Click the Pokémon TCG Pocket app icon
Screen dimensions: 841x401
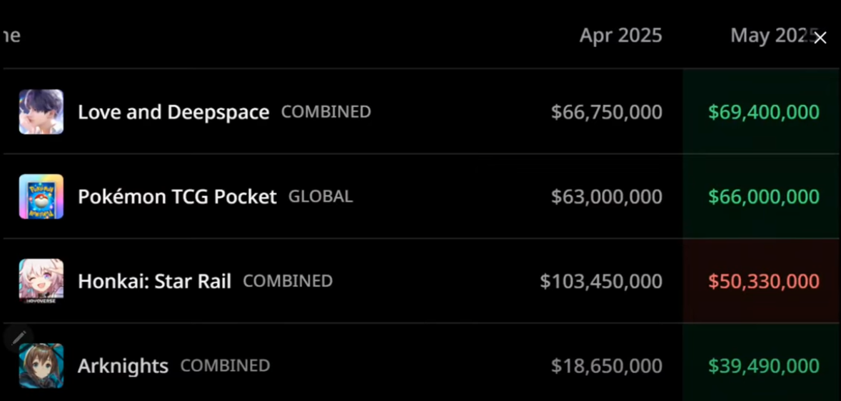[41, 197]
